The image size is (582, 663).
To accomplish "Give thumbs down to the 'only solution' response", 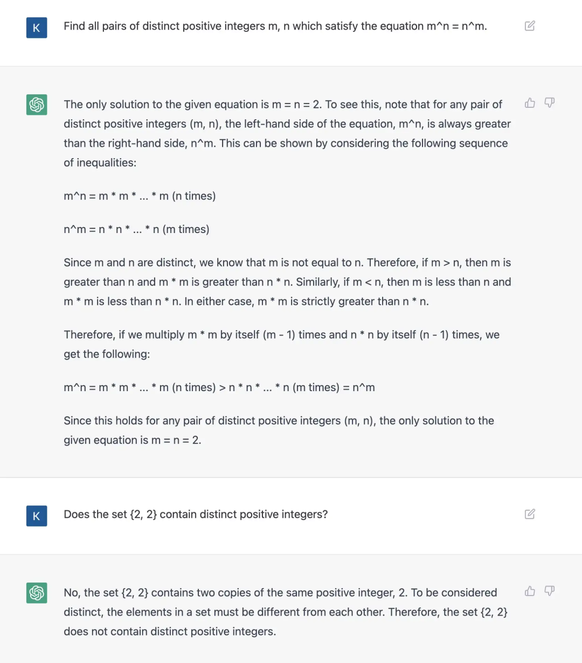I will click(x=549, y=103).
